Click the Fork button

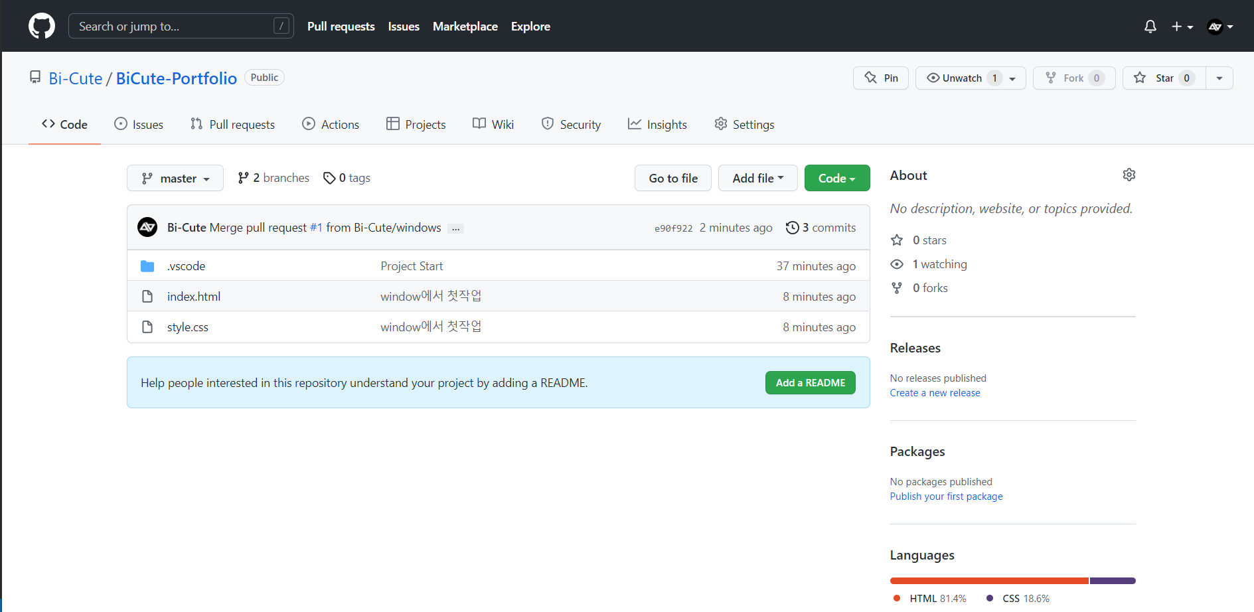pyautogui.click(x=1074, y=78)
